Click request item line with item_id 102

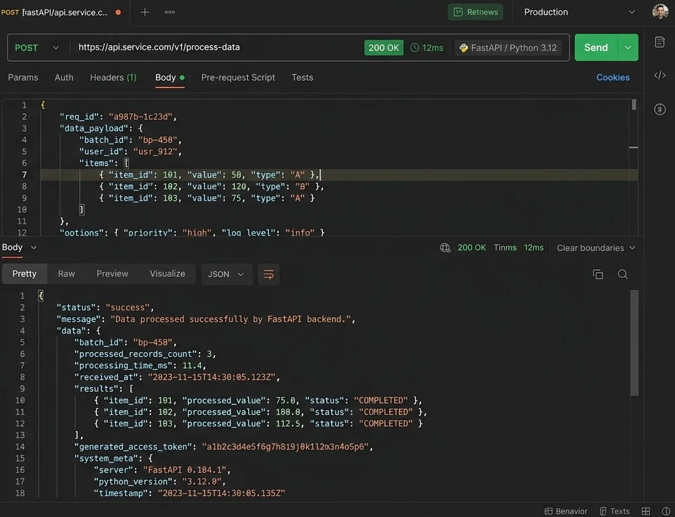(x=211, y=186)
